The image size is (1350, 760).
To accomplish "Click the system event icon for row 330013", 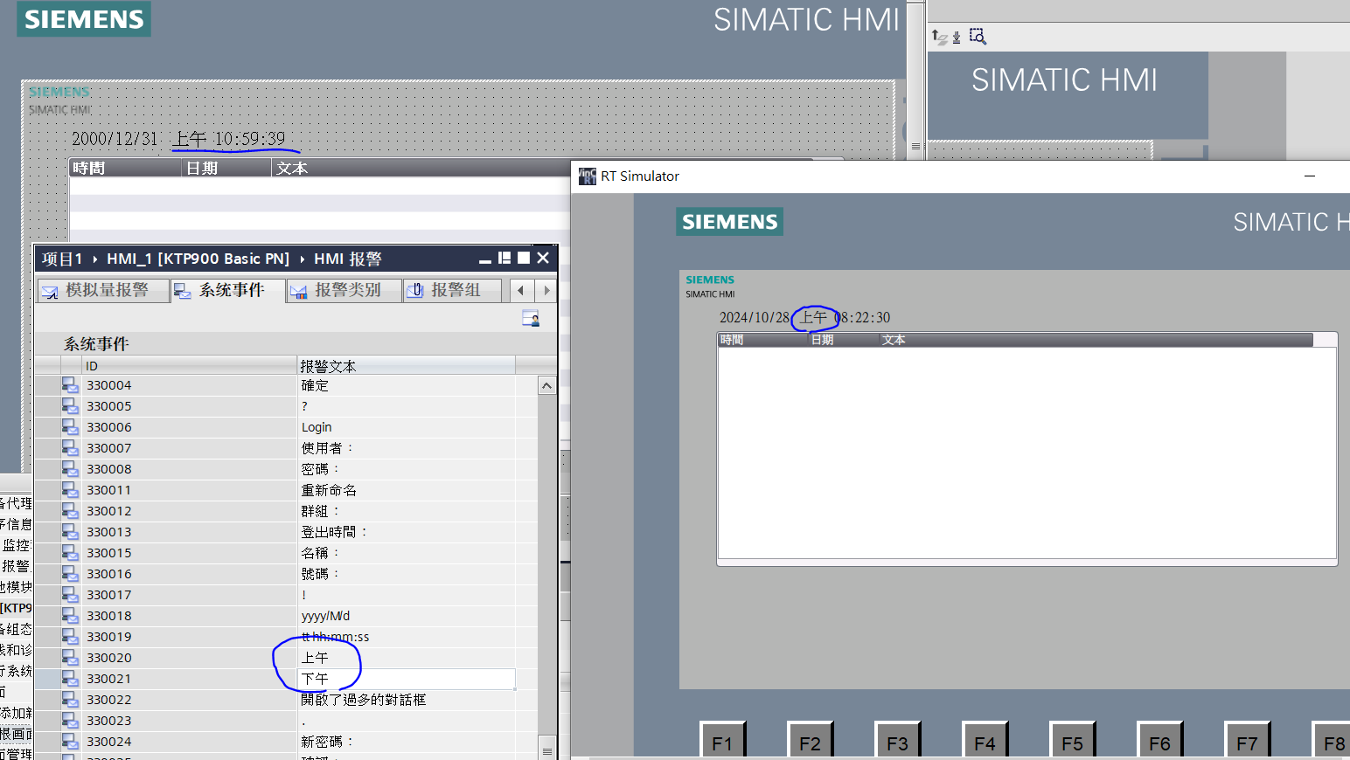I will pyautogui.click(x=70, y=531).
